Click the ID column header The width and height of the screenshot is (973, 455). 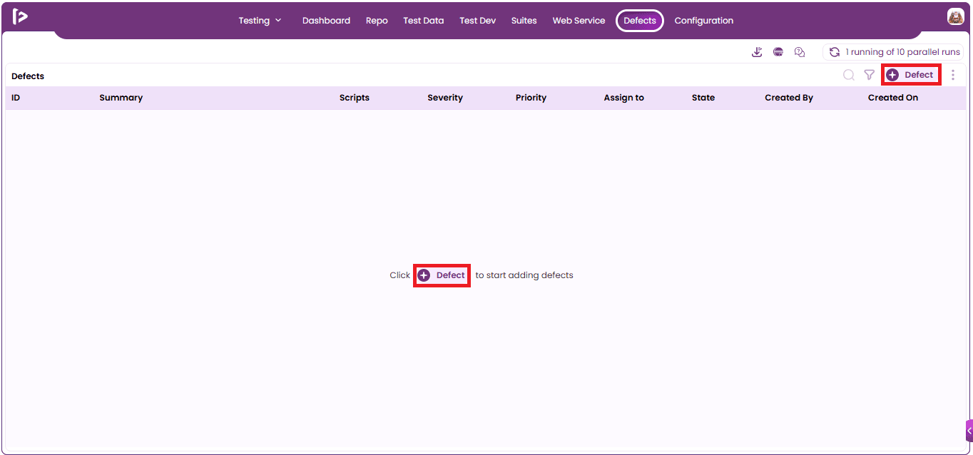(x=16, y=98)
